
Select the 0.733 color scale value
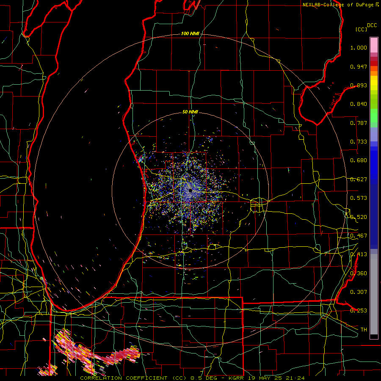[x=359, y=142]
